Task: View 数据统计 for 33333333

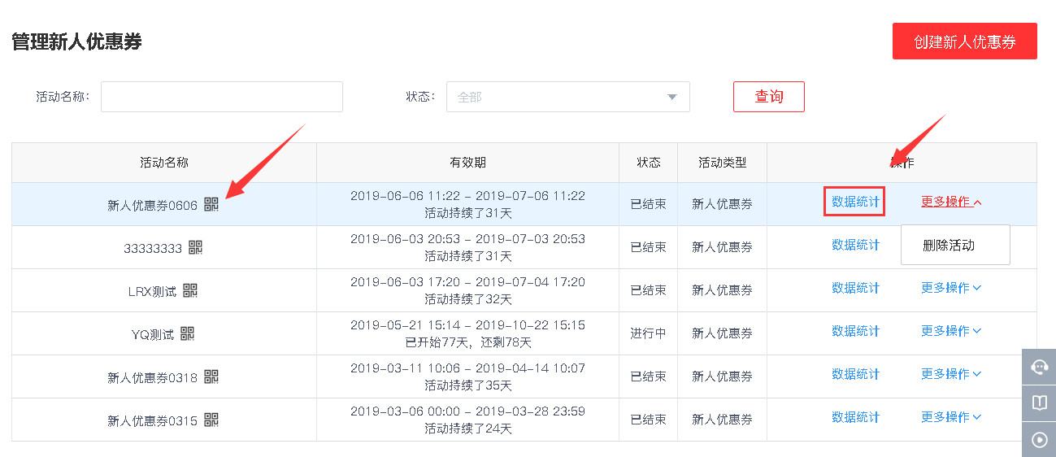Action: [855, 245]
